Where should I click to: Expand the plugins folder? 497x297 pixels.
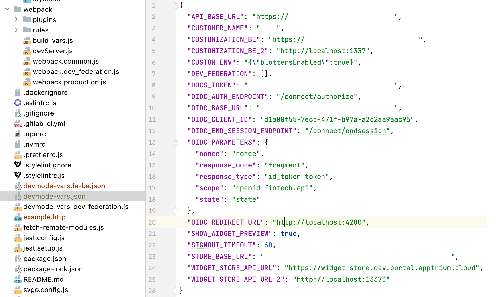(16, 19)
